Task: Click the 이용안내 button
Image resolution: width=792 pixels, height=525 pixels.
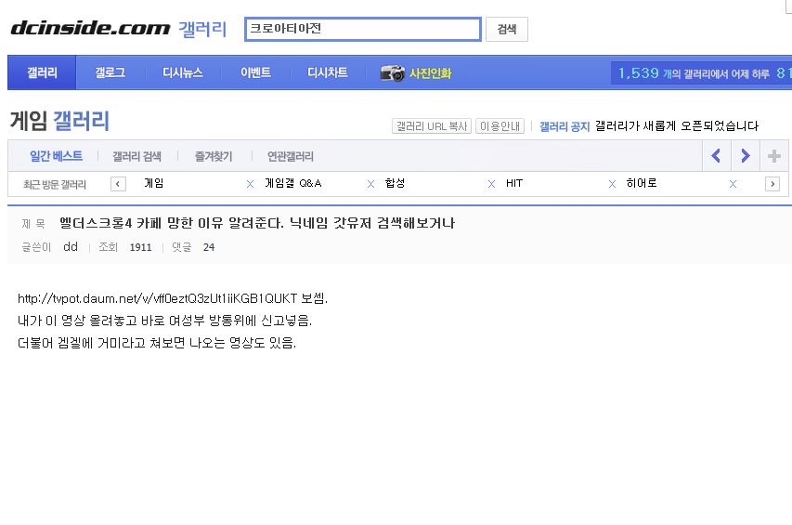Action: 500,125
